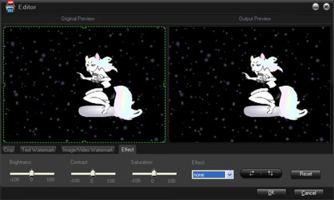This screenshot has width=334, height=200.
Task: Open the Image/Video Watermark tab
Action: click(x=88, y=150)
